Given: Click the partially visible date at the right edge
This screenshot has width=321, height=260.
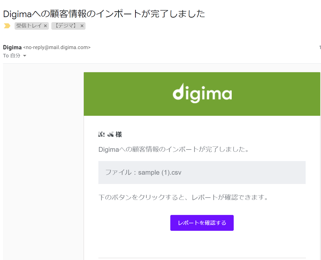Looking at the screenshot, I should (x=320, y=47).
